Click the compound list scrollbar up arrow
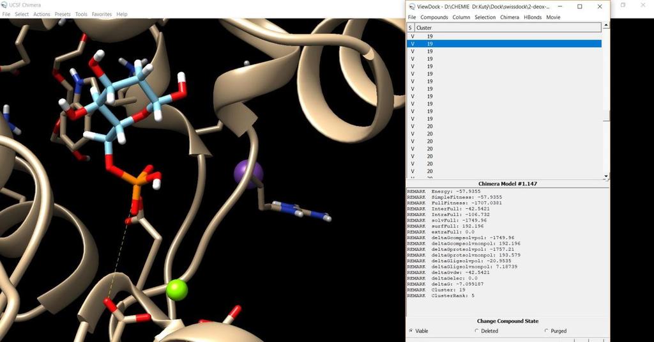This screenshot has width=654, height=342. click(605, 26)
